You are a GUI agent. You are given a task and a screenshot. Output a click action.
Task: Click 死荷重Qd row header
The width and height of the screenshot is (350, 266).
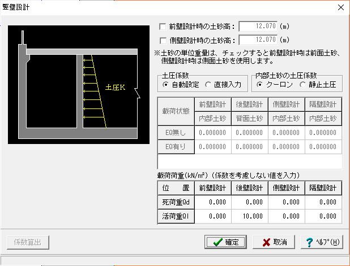[x=176, y=202]
